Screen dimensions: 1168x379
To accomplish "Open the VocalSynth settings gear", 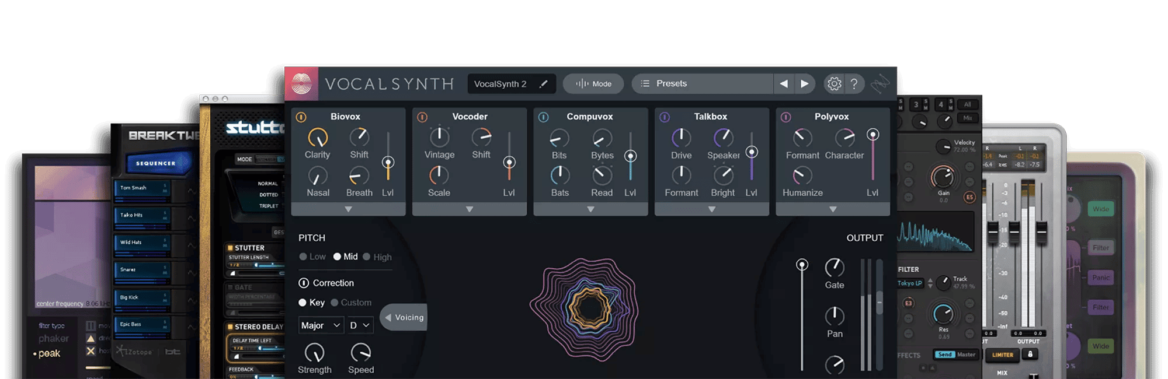I will (835, 84).
